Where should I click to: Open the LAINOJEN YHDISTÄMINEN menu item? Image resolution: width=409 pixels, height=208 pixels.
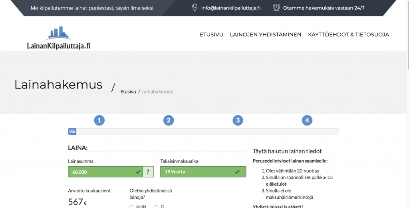point(266,35)
